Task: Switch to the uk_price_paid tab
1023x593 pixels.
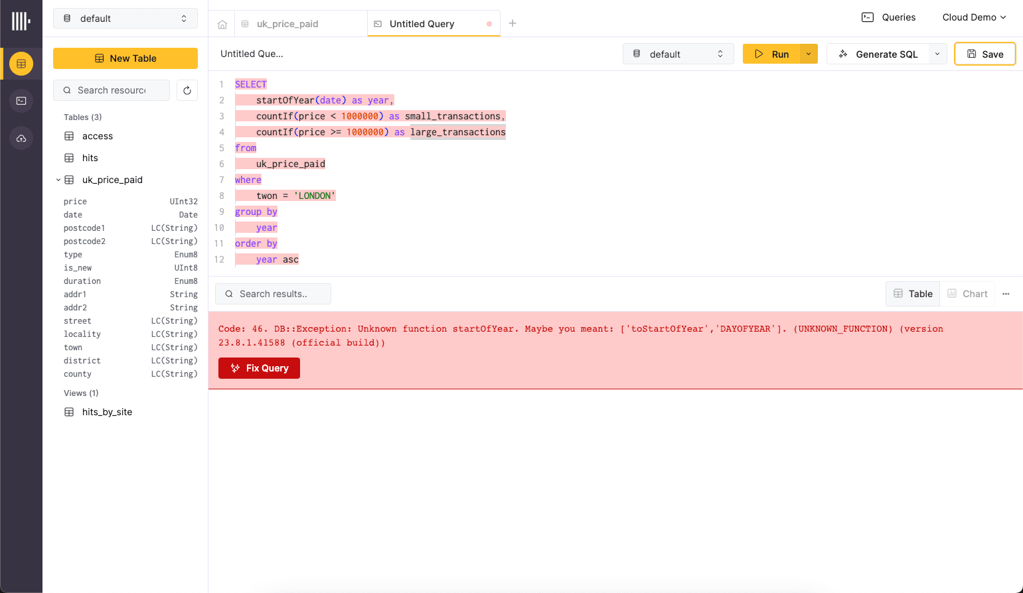Action: pyautogui.click(x=287, y=24)
